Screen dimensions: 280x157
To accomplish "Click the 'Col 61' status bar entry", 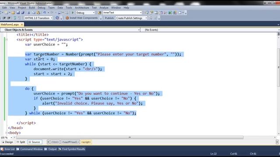I will pos(234,154).
